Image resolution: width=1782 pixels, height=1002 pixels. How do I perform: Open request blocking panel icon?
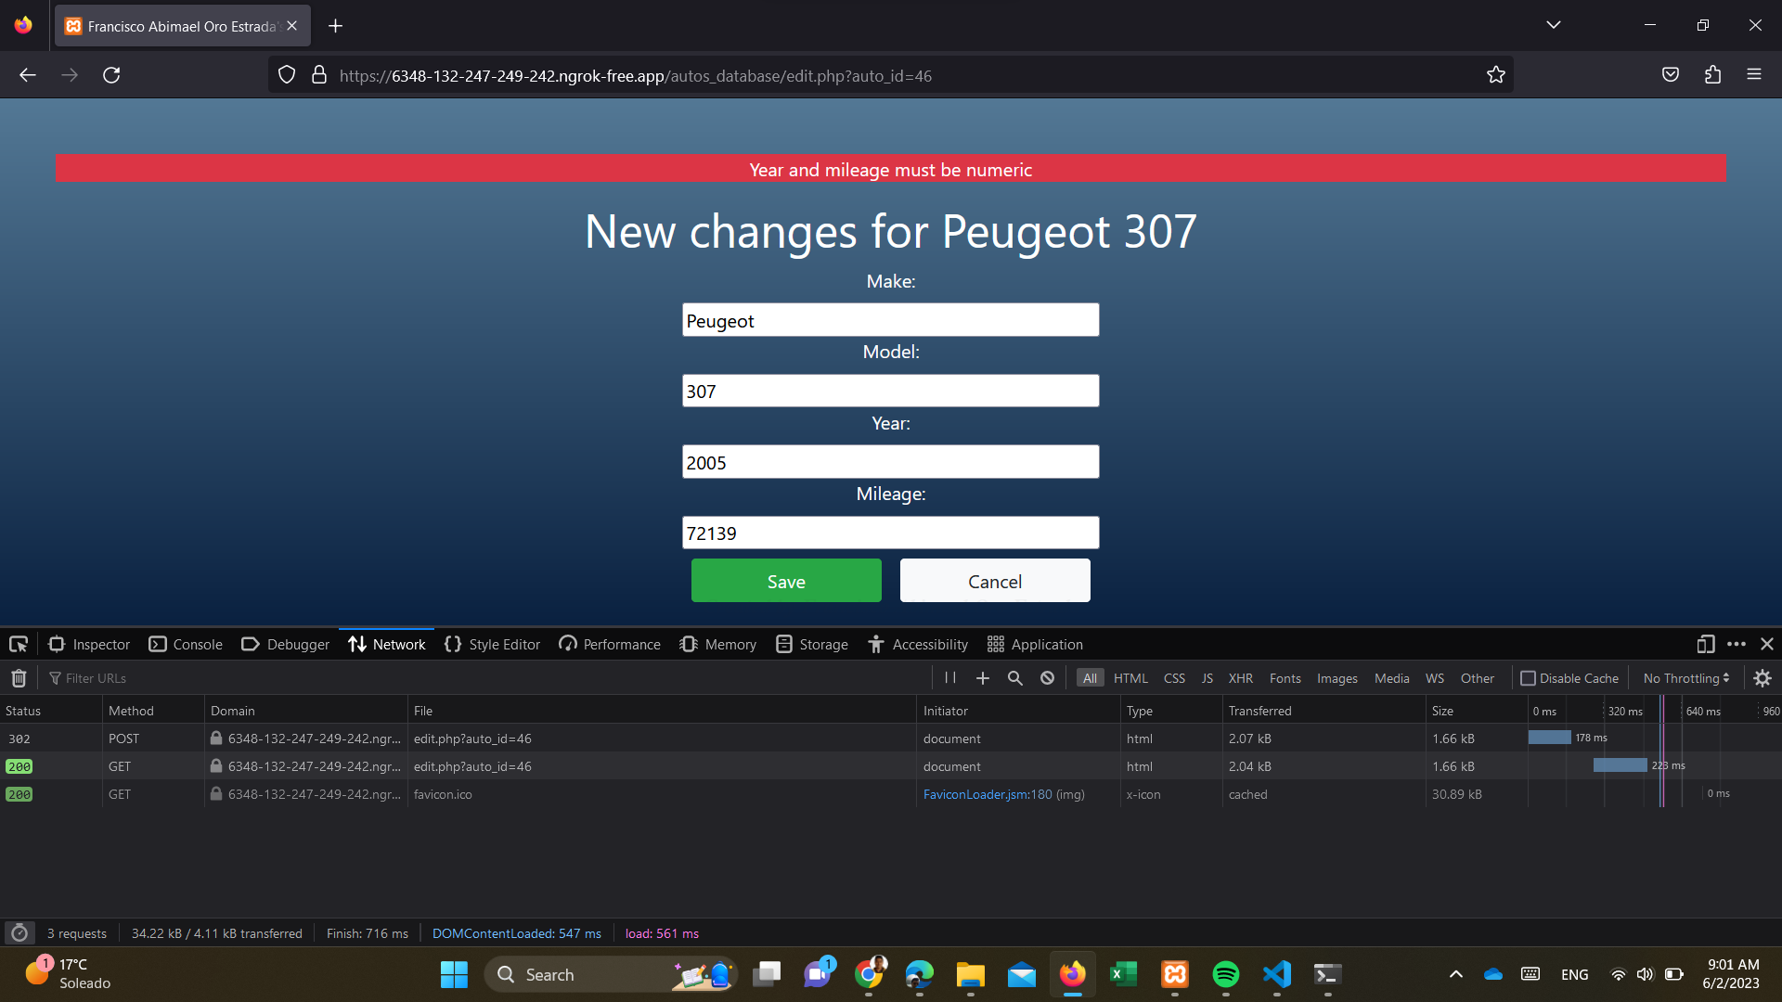point(1047,678)
